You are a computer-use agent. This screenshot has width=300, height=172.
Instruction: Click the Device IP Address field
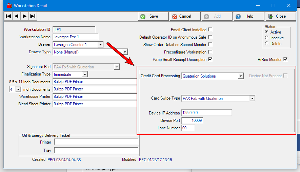click(x=206, y=113)
